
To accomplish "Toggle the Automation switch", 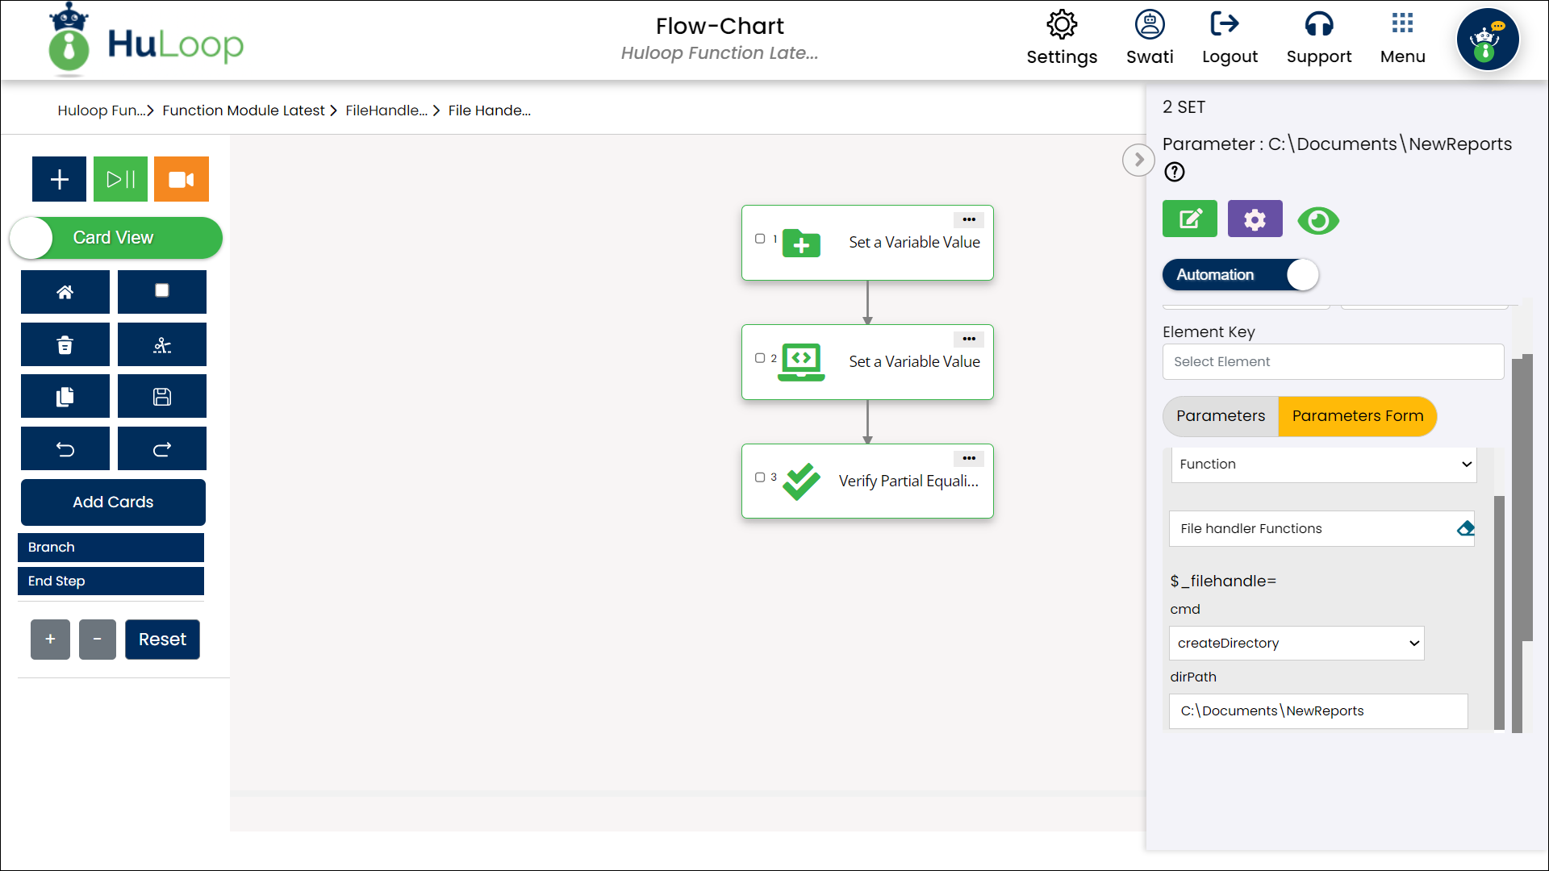I will pyautogui.click(x=1240, y=275).
